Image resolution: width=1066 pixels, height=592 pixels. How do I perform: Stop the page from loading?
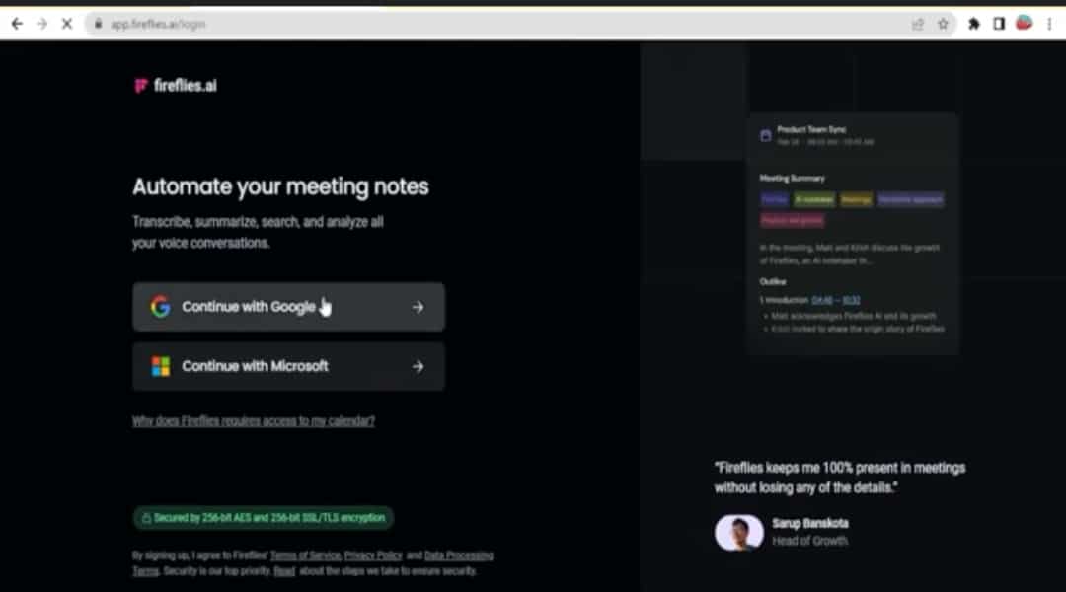67,24
